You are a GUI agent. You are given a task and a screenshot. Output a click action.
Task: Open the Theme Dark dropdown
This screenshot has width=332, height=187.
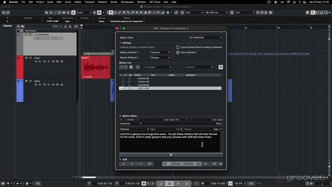(217, 129)
